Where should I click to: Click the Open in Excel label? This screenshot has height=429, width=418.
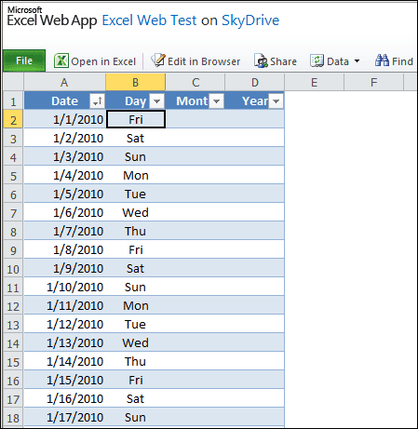click(x=103, y=61)
